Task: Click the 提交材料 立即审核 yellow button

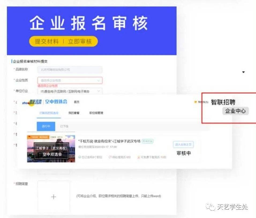Action: coord(63,41)
